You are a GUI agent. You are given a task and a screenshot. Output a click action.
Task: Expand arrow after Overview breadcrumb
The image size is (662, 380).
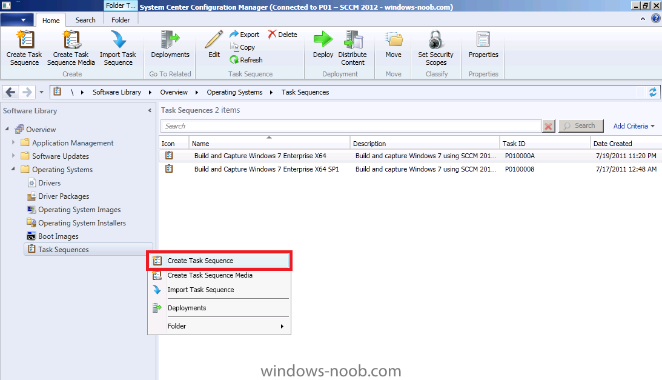(197, 92)
